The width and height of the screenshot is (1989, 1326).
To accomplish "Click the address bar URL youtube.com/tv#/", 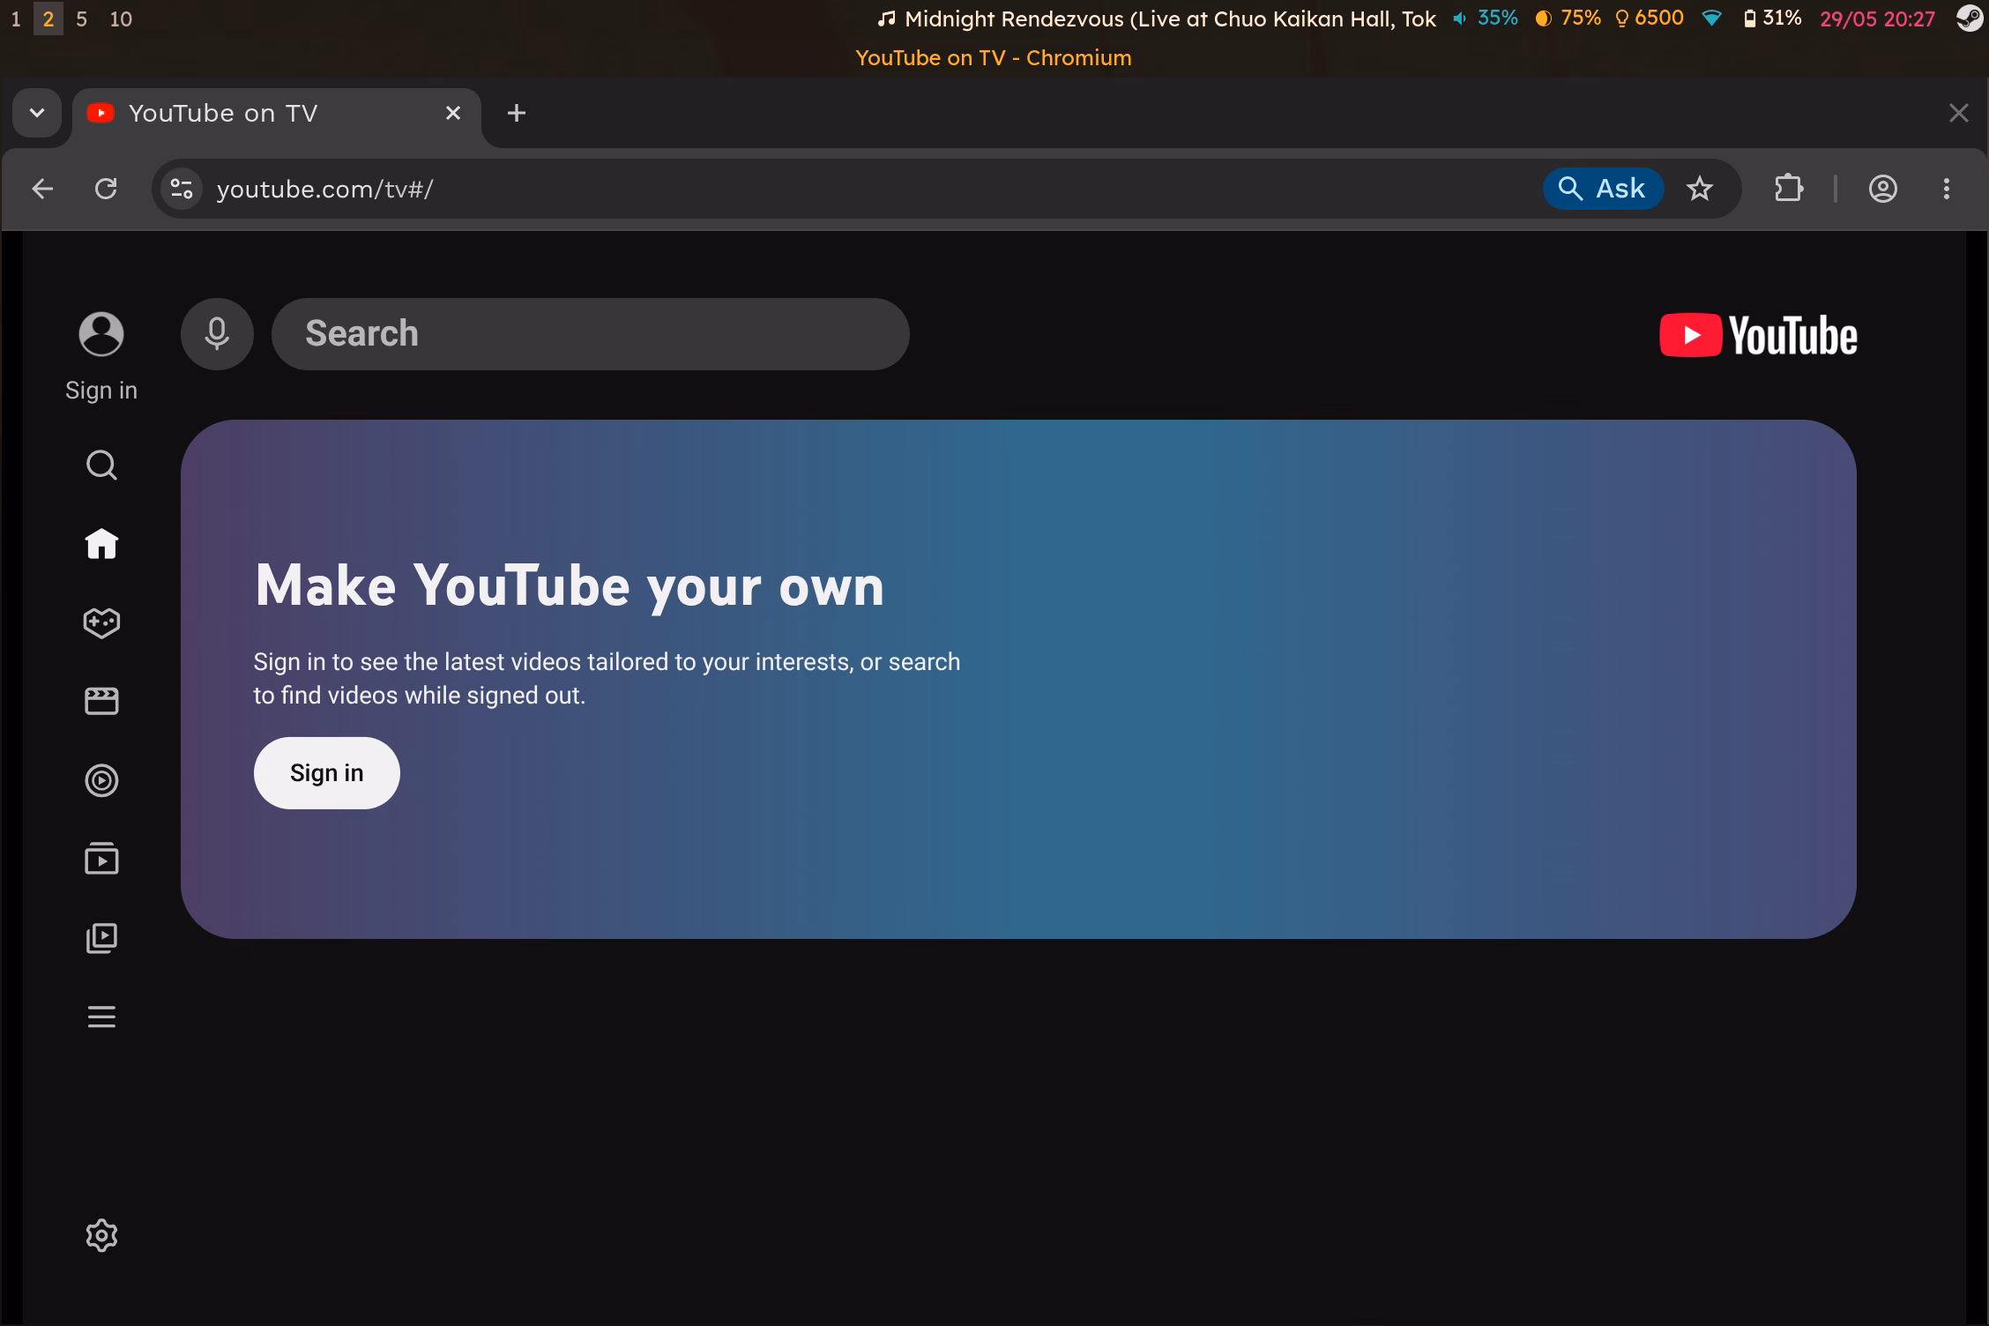I will point(325,189).
